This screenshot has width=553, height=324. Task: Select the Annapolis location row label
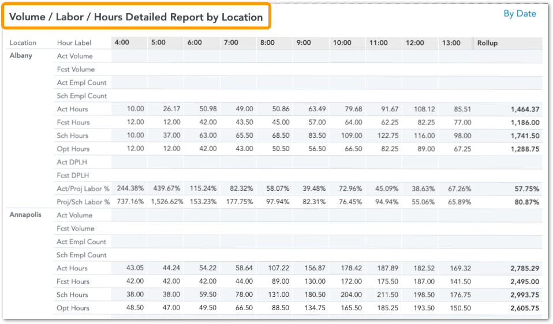coord(26,215)
